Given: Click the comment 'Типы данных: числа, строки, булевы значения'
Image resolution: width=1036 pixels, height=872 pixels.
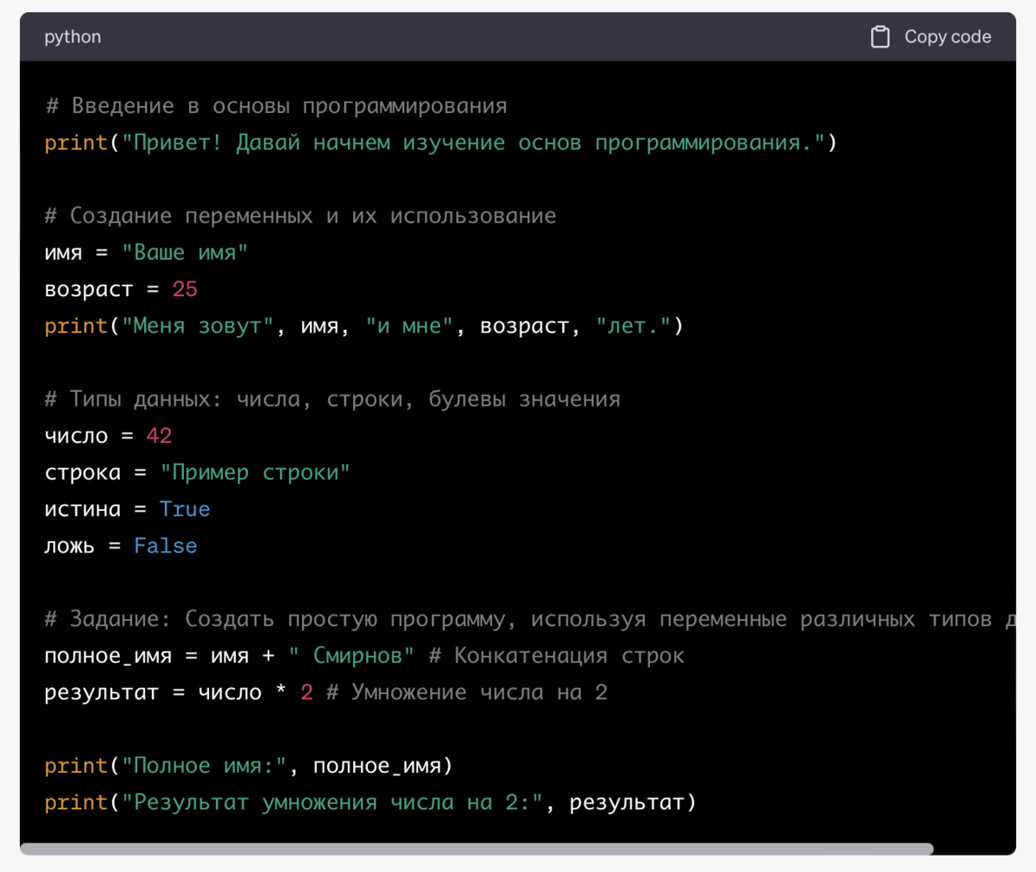Looking at the screenshot, I should (332, 398).
